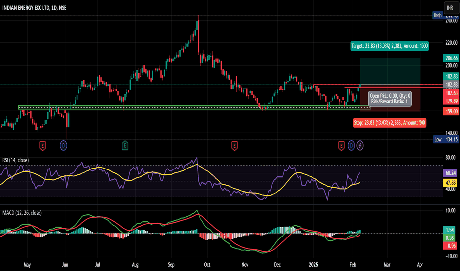Click Oct on the time axis

[x=207, y=265]
